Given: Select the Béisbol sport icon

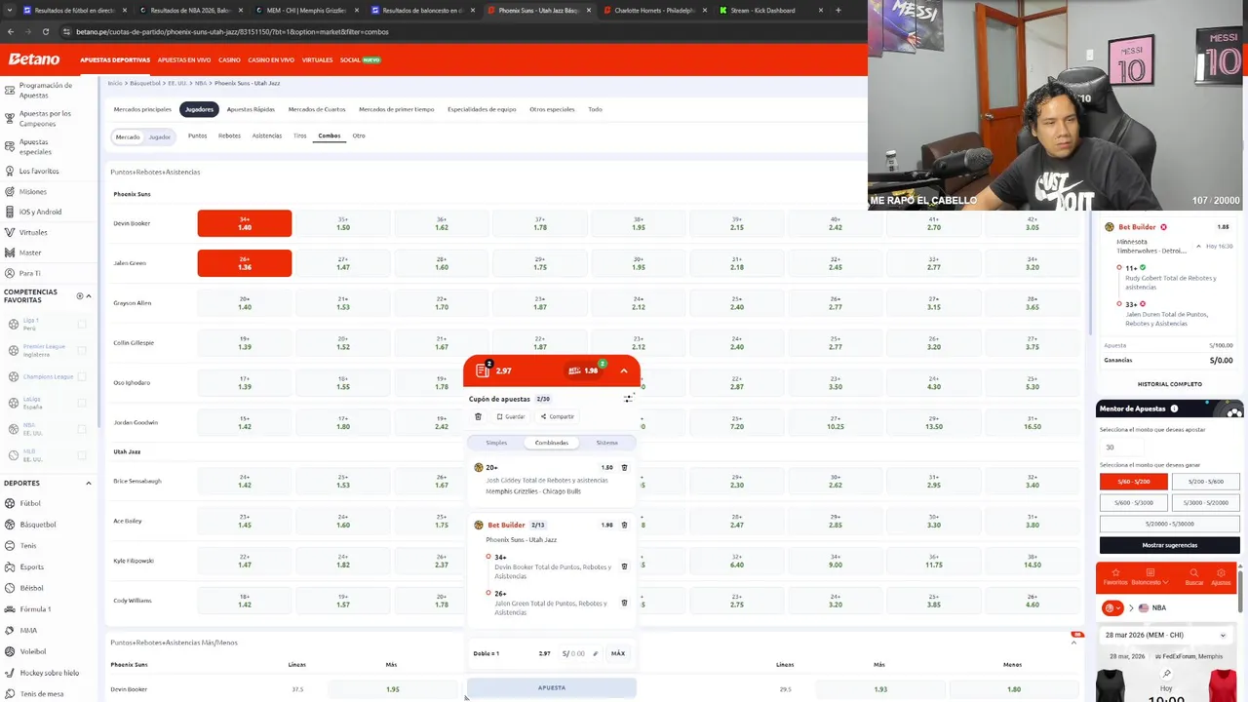Looking at the screenshot, I should [10, 588].
